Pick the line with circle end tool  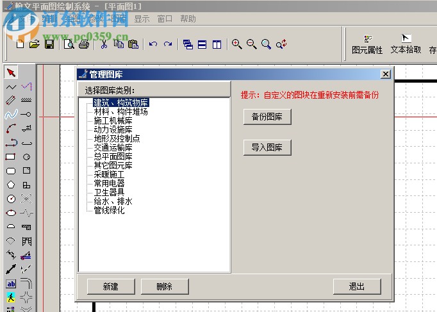click(x=26, y=114)
